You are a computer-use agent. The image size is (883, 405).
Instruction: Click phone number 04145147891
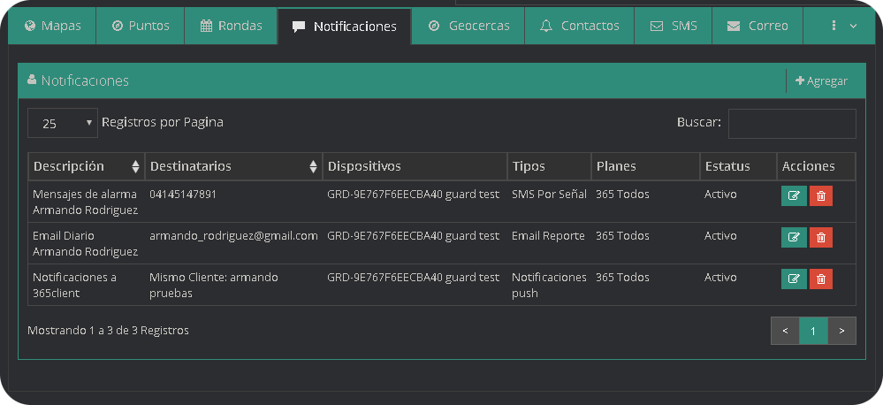point(183,195)
